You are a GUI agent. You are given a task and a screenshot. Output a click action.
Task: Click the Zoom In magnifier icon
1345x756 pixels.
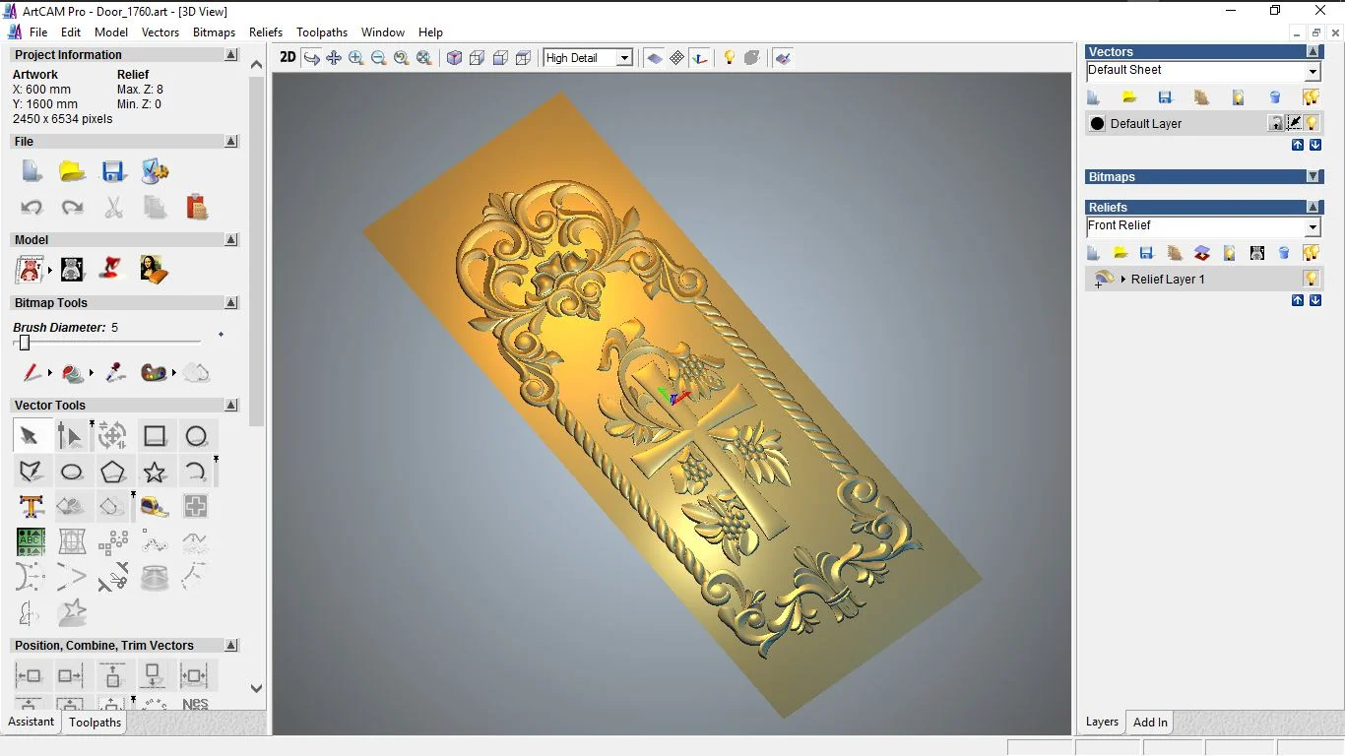356,58
